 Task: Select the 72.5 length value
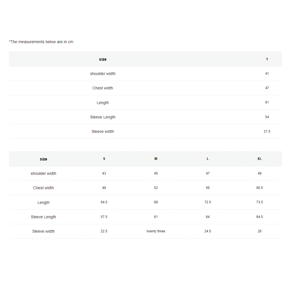(208, 202)
